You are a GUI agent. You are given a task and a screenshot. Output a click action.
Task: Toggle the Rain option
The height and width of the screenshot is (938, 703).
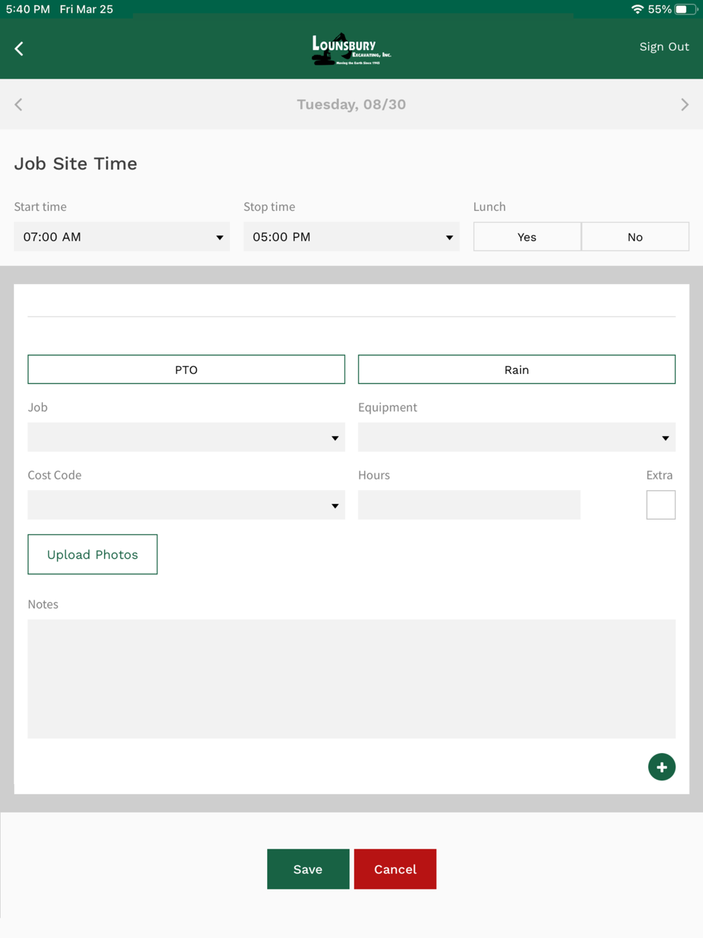[x=517, y=369]
